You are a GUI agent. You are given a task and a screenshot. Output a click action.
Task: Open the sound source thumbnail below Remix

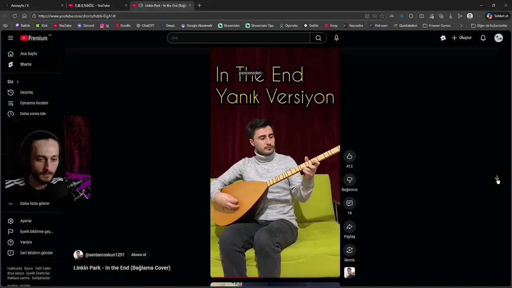pyautogui.click(x=350, y=272)
